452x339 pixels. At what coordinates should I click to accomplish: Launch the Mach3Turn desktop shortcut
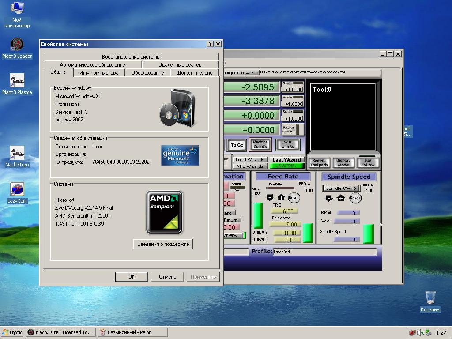click(x=17, y=154)
